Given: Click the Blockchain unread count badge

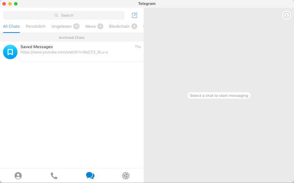Looking at the screenshot, I should (134, 26).
